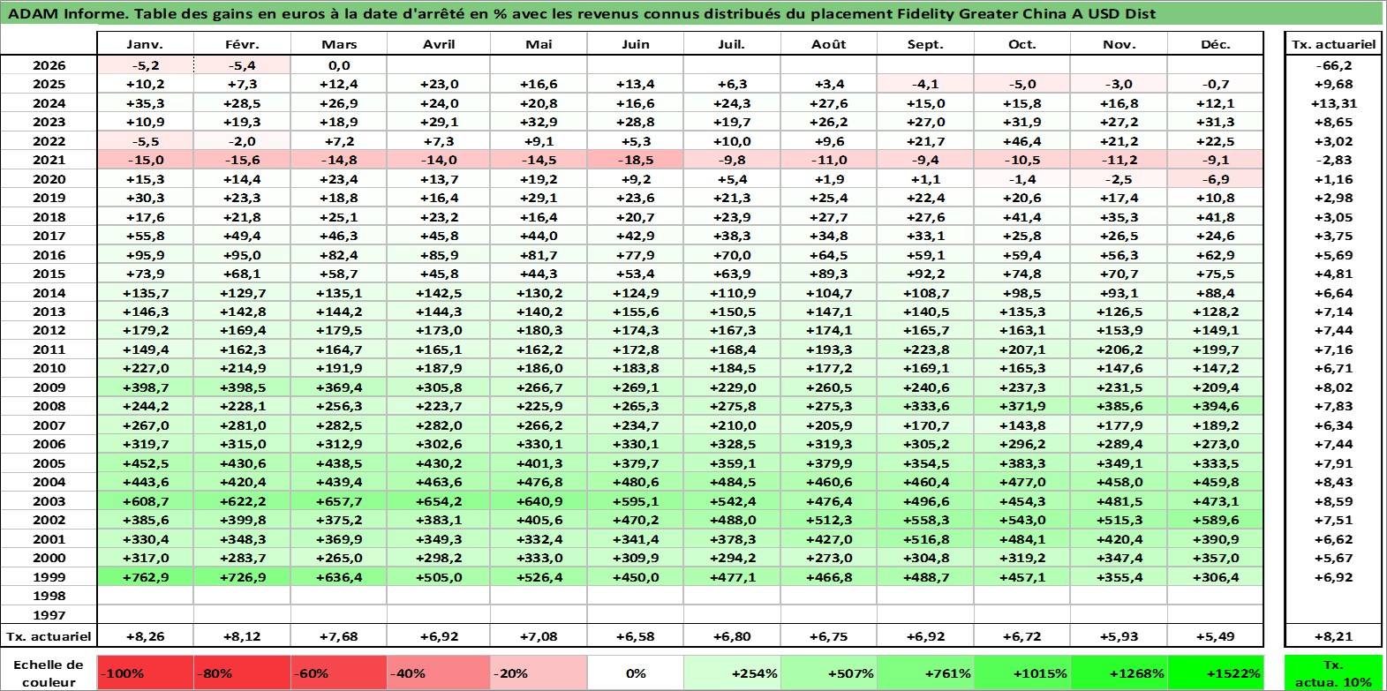Click the Août column header
This screenshot has height=691, width=1387.
[x=829, y=44]
